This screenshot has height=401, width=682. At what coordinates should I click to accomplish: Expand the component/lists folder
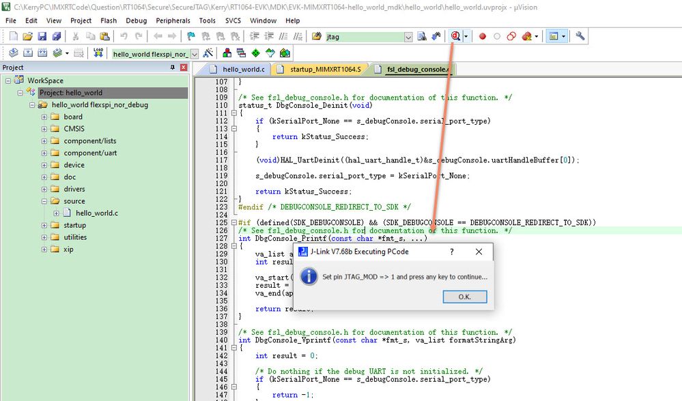coord(44,141)
